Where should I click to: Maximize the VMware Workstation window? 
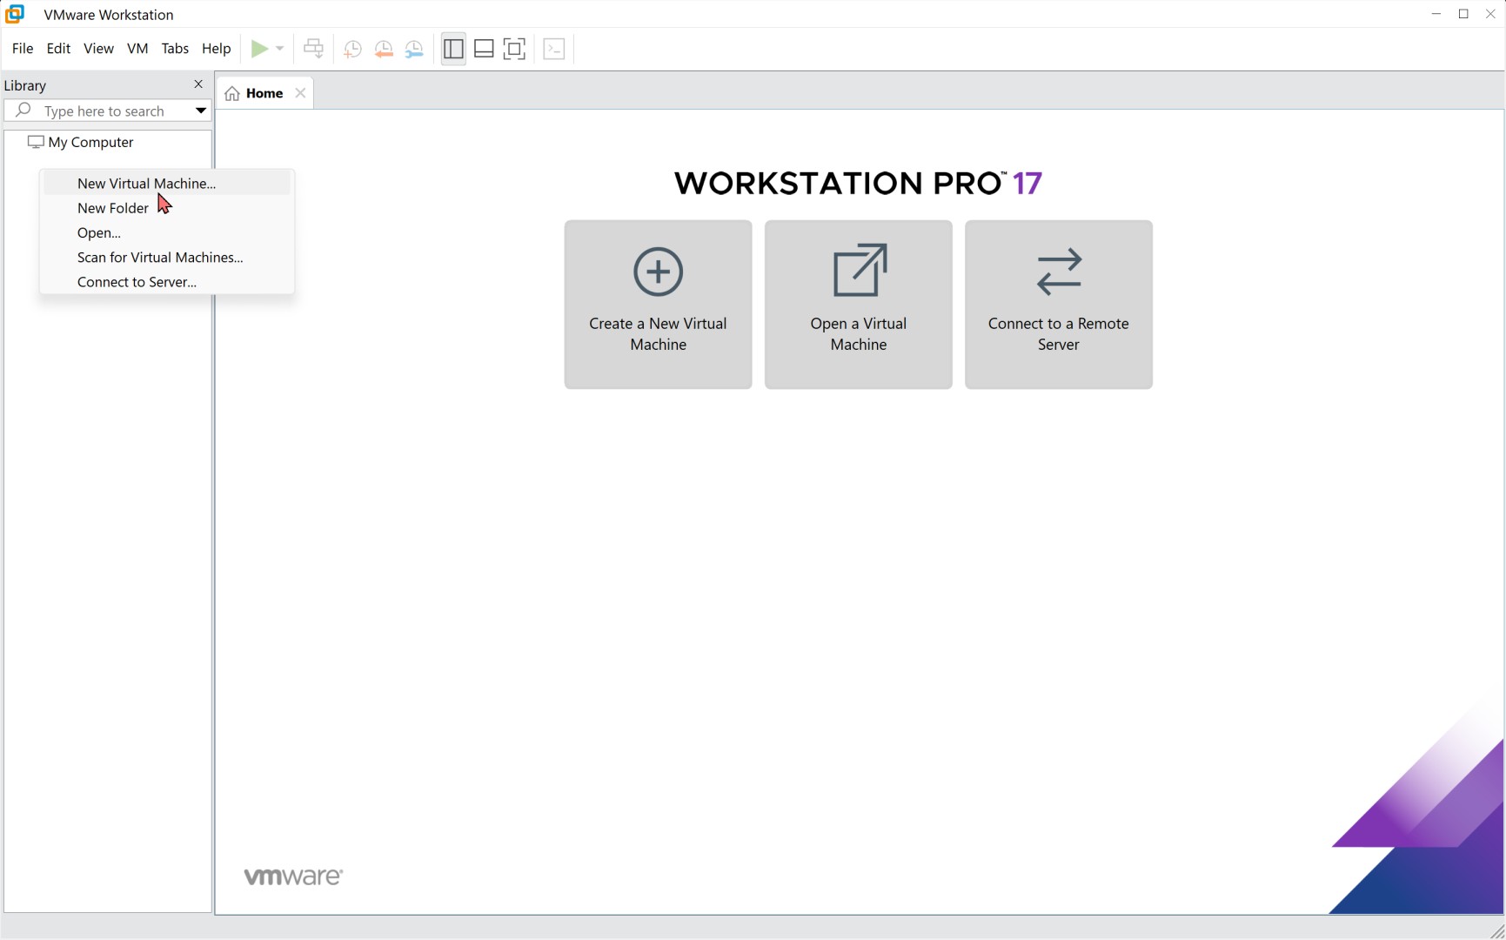pos(1463,14)
